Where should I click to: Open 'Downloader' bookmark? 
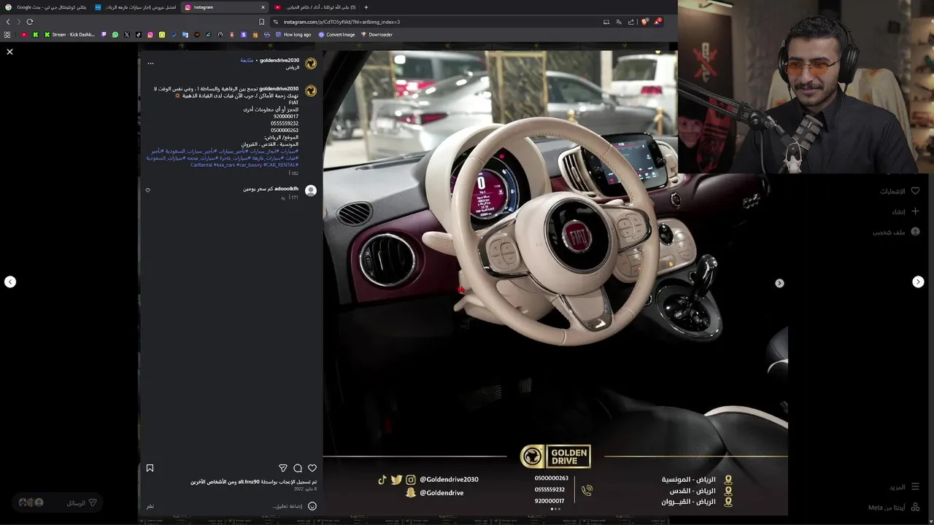coord(377,34)
